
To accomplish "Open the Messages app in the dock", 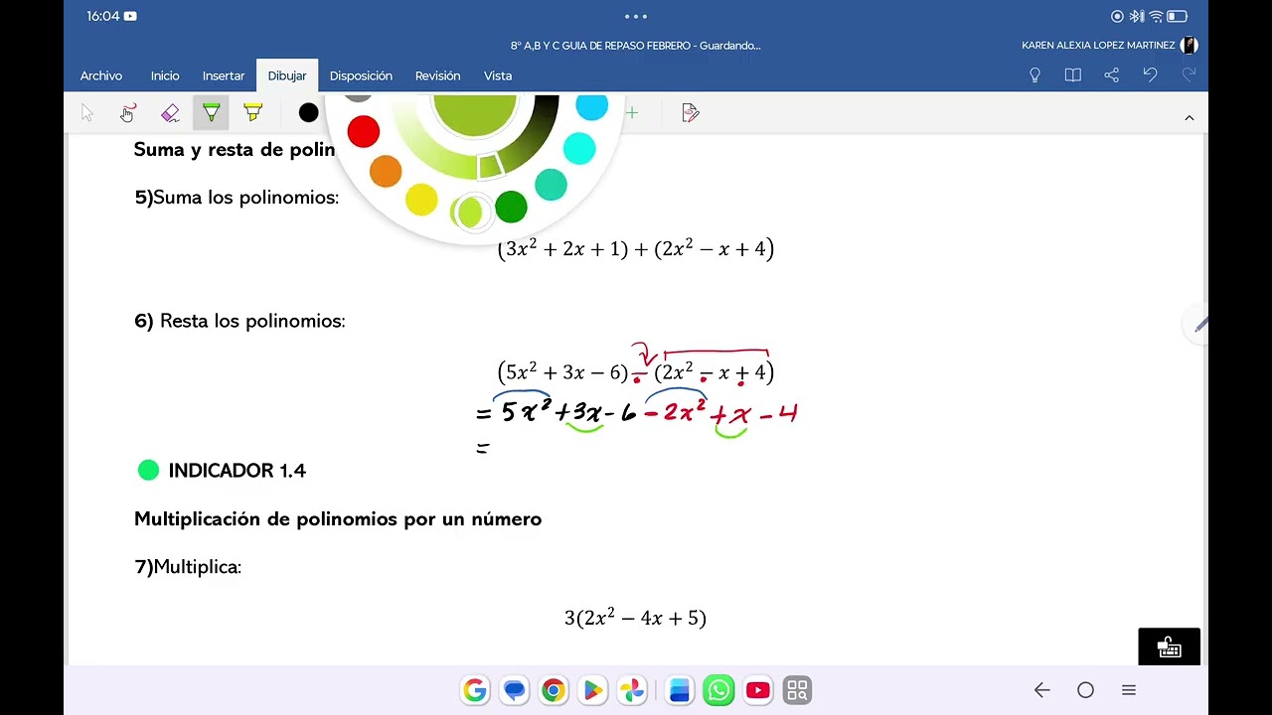I will 514,690.
